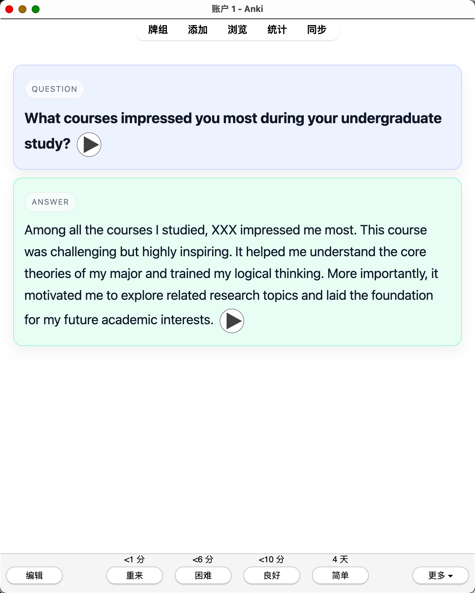Close the Anki window

coord(9,9)
